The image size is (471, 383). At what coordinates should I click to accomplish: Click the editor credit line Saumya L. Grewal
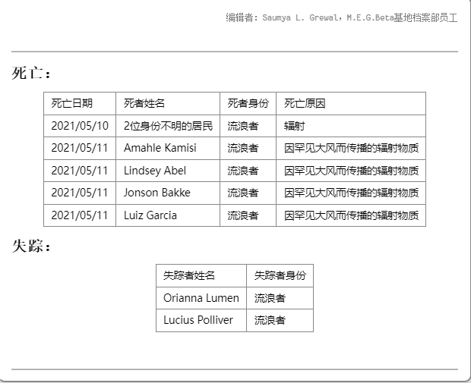(342, 17)
